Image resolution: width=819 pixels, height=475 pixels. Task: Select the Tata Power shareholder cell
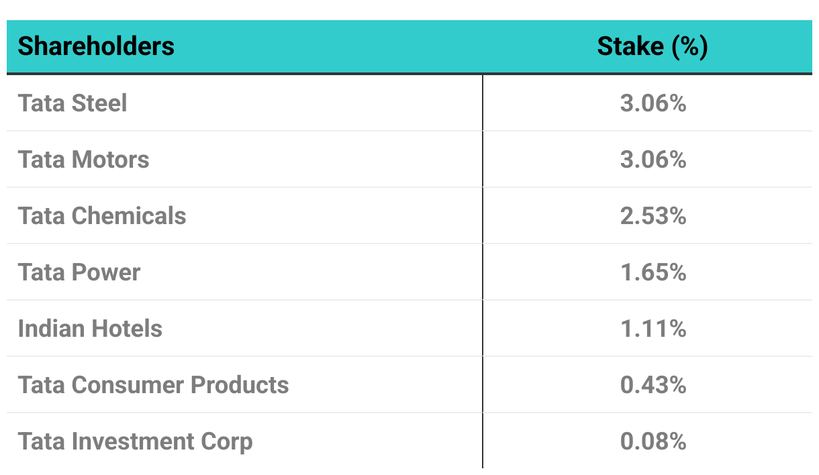tap(79, 272)
